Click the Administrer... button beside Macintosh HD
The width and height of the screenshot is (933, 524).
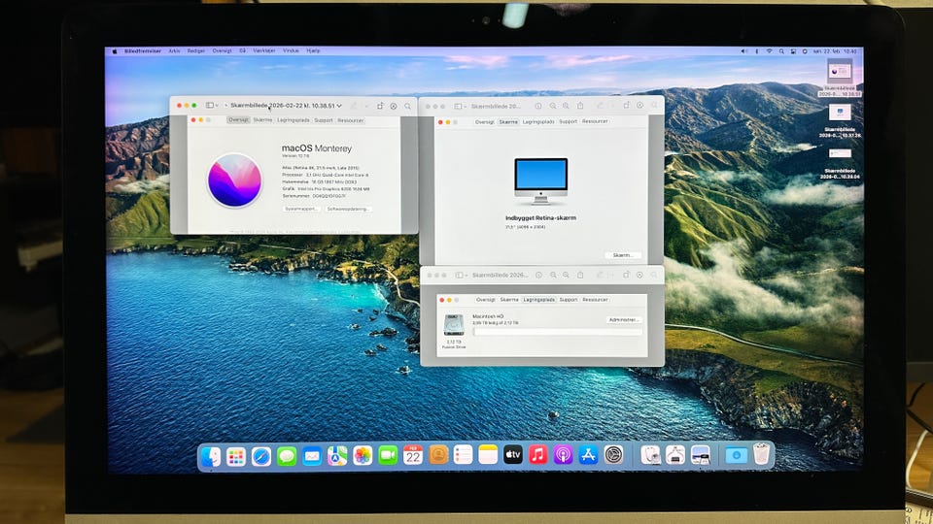(x=623, y=319)
